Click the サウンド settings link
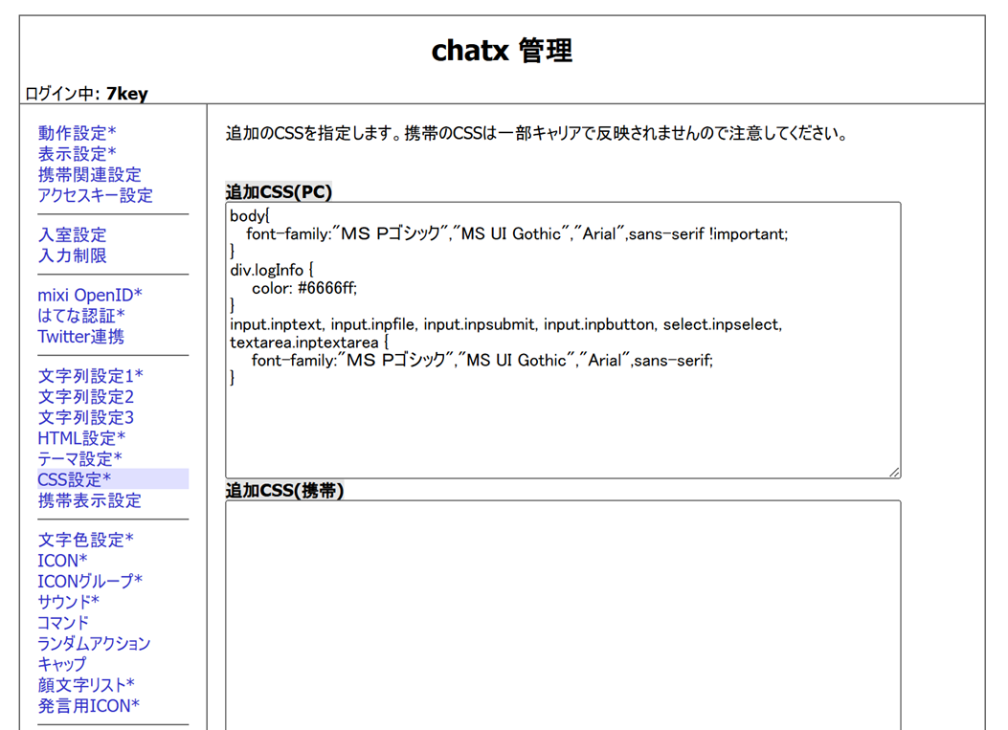Viewport: 1008px width, 730px height. pos(68,602)
